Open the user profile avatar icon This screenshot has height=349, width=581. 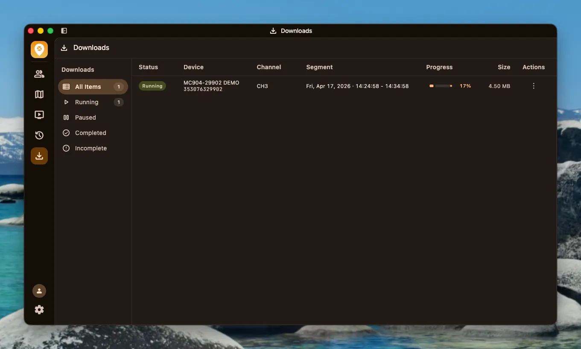(x=39, y=291)
